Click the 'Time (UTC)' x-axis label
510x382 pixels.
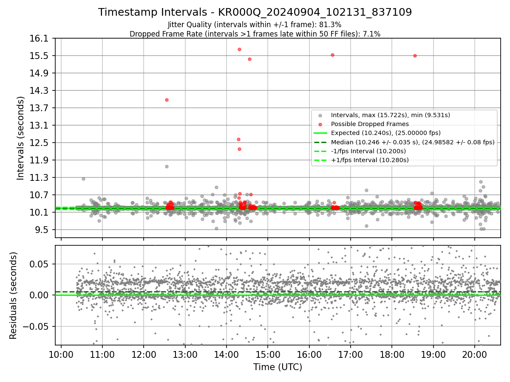(278, 367)
